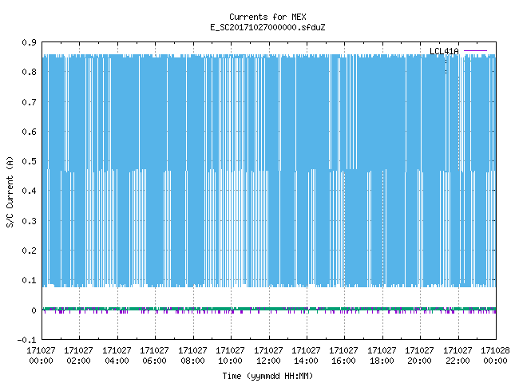This screenshot has width=511, height=383.
Task: Click the 171027 20:00 time label
Action: tap(419, 356)
